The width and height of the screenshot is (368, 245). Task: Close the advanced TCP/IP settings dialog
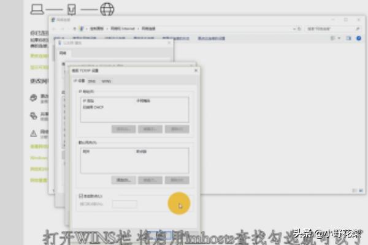click(196, 70)
